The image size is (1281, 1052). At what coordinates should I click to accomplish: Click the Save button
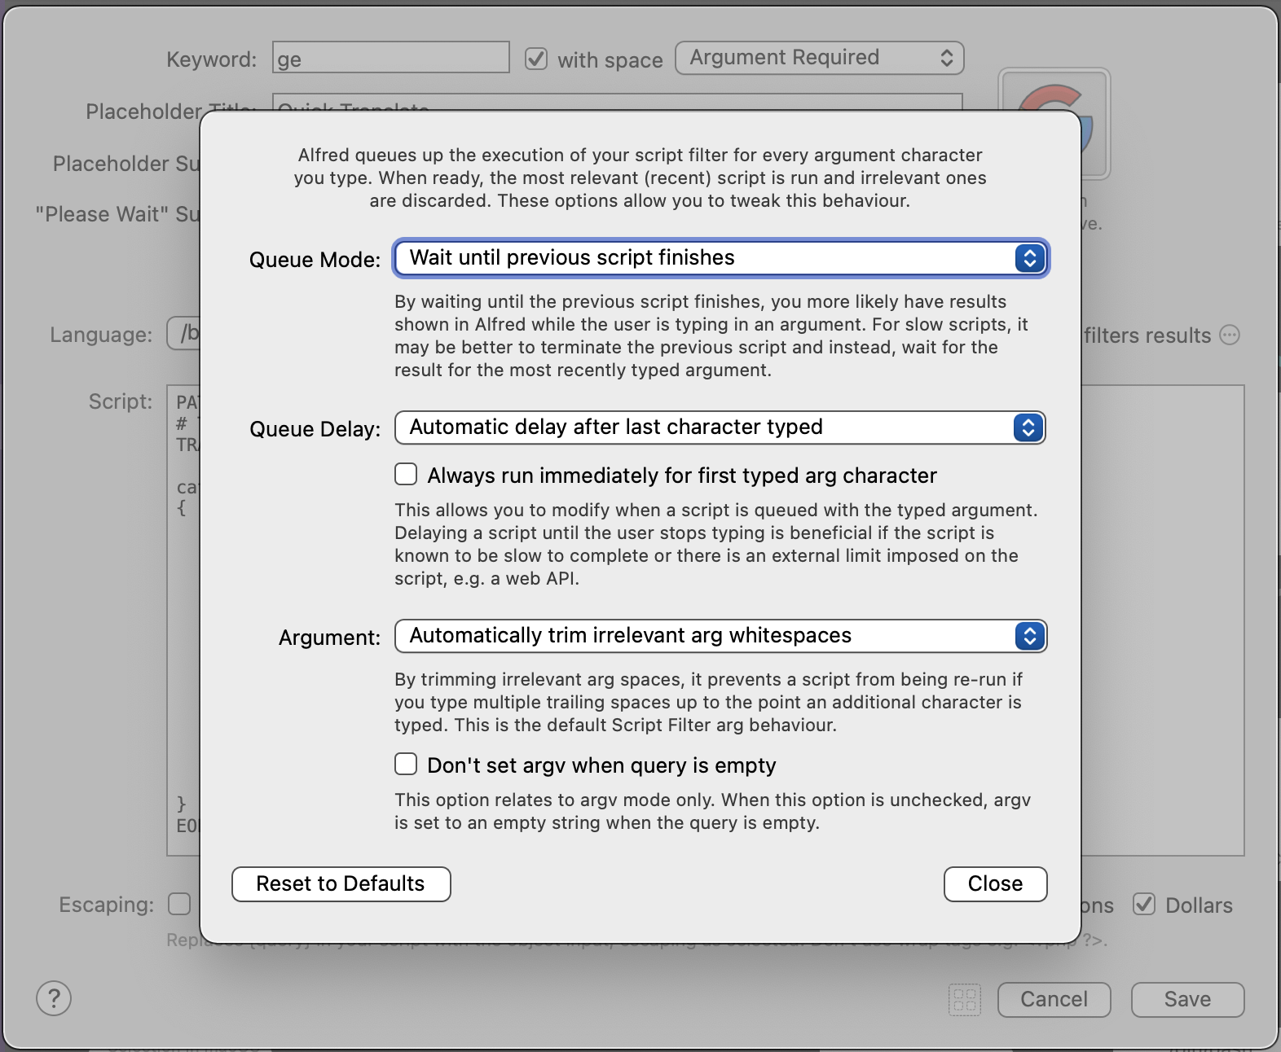(1188, 1000)
